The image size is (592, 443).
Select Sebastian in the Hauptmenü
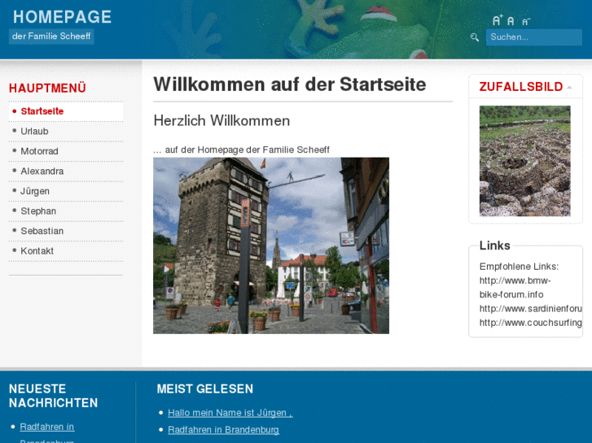pyautogui.click(x=66, y=231)
